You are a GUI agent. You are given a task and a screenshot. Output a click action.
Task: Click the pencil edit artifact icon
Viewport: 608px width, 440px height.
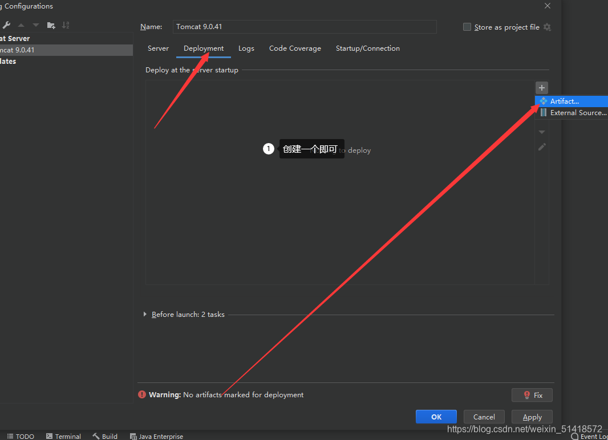542,147
